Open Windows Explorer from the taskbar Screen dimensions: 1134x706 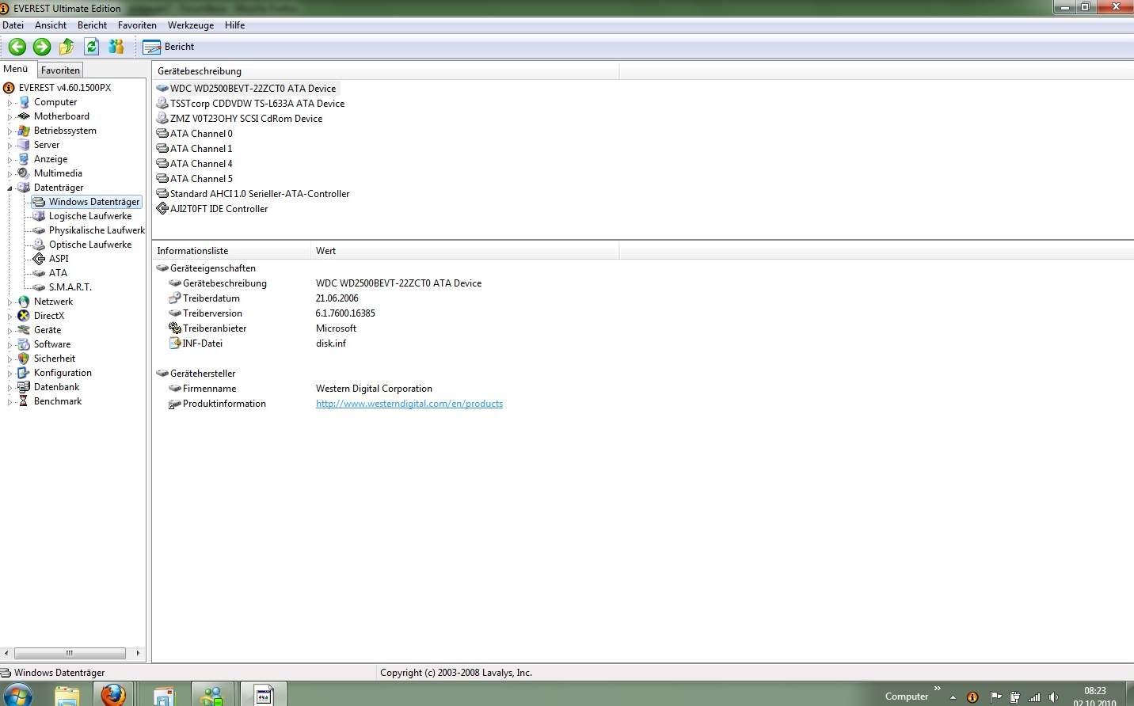click(x=67, y=696)
